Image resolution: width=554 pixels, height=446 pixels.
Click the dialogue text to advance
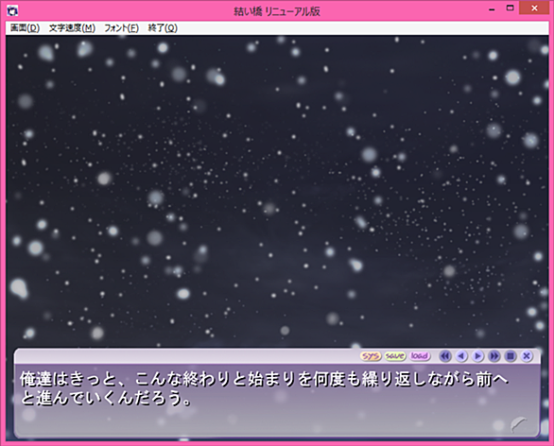click(265, 388)
